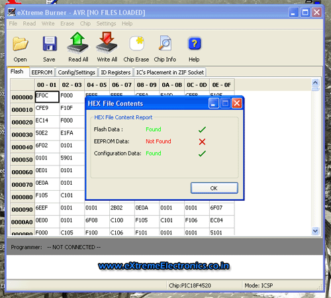Minimize the eXtreme Burner main window
This screenshot has height=298, width=331.
coord(294,13)
